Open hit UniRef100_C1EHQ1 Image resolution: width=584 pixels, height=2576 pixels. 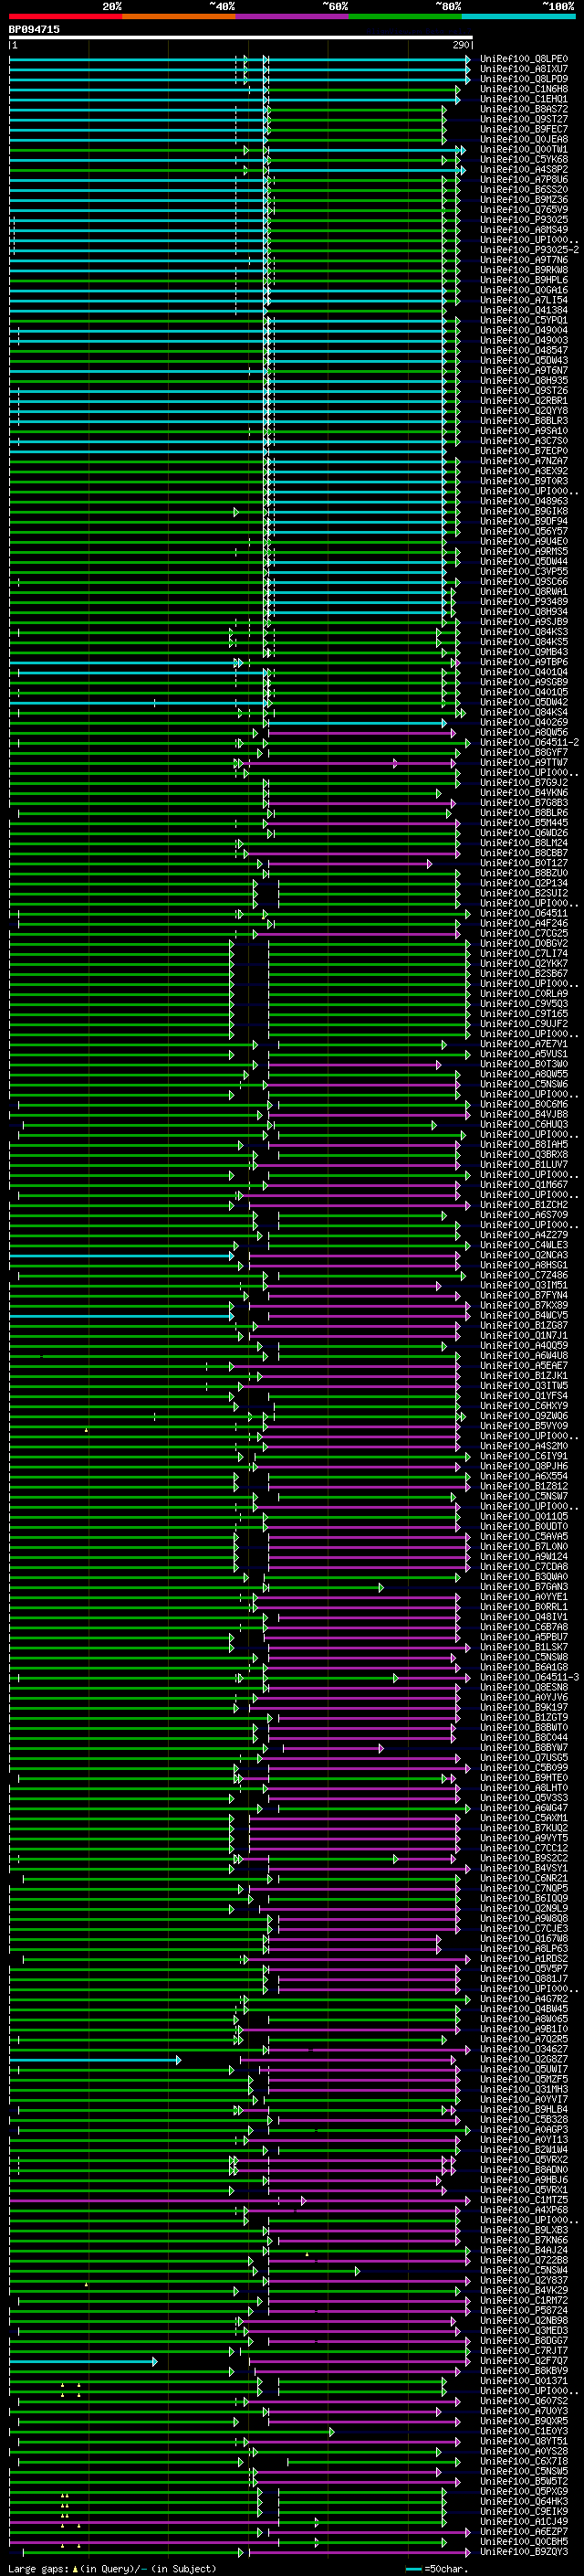523,99
